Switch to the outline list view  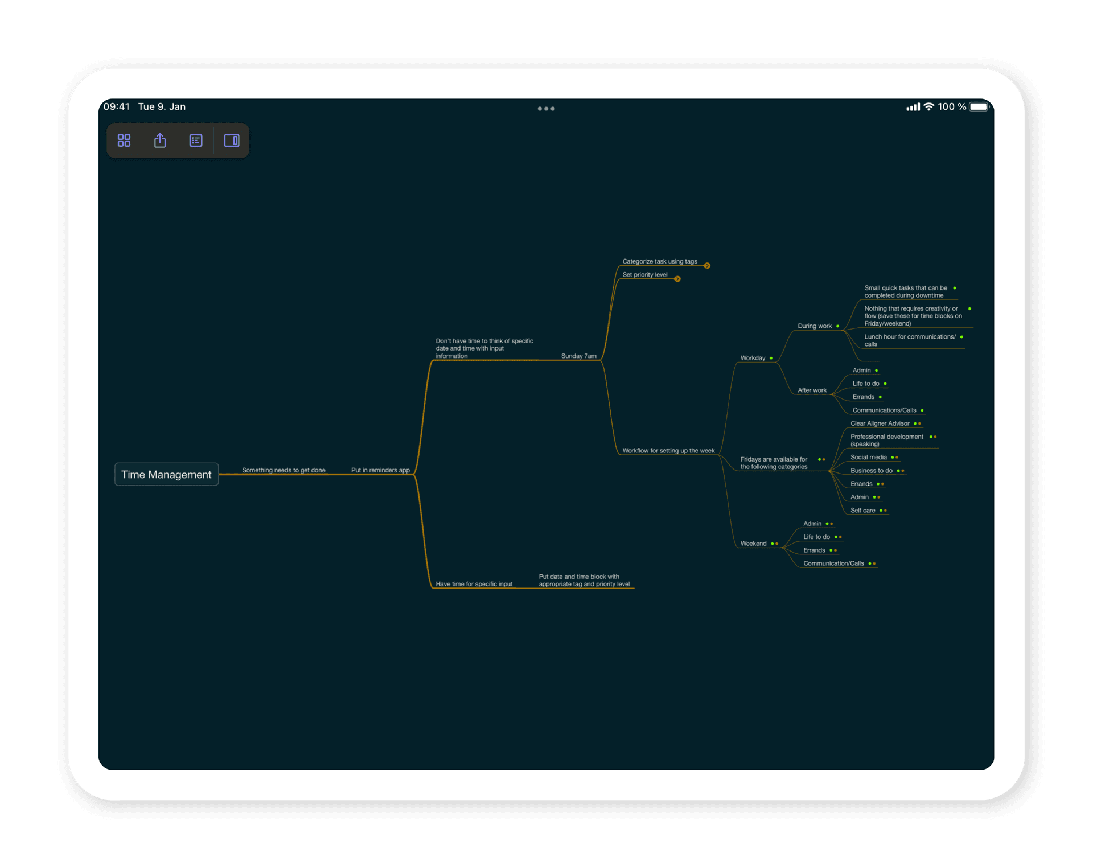point(196,140)
